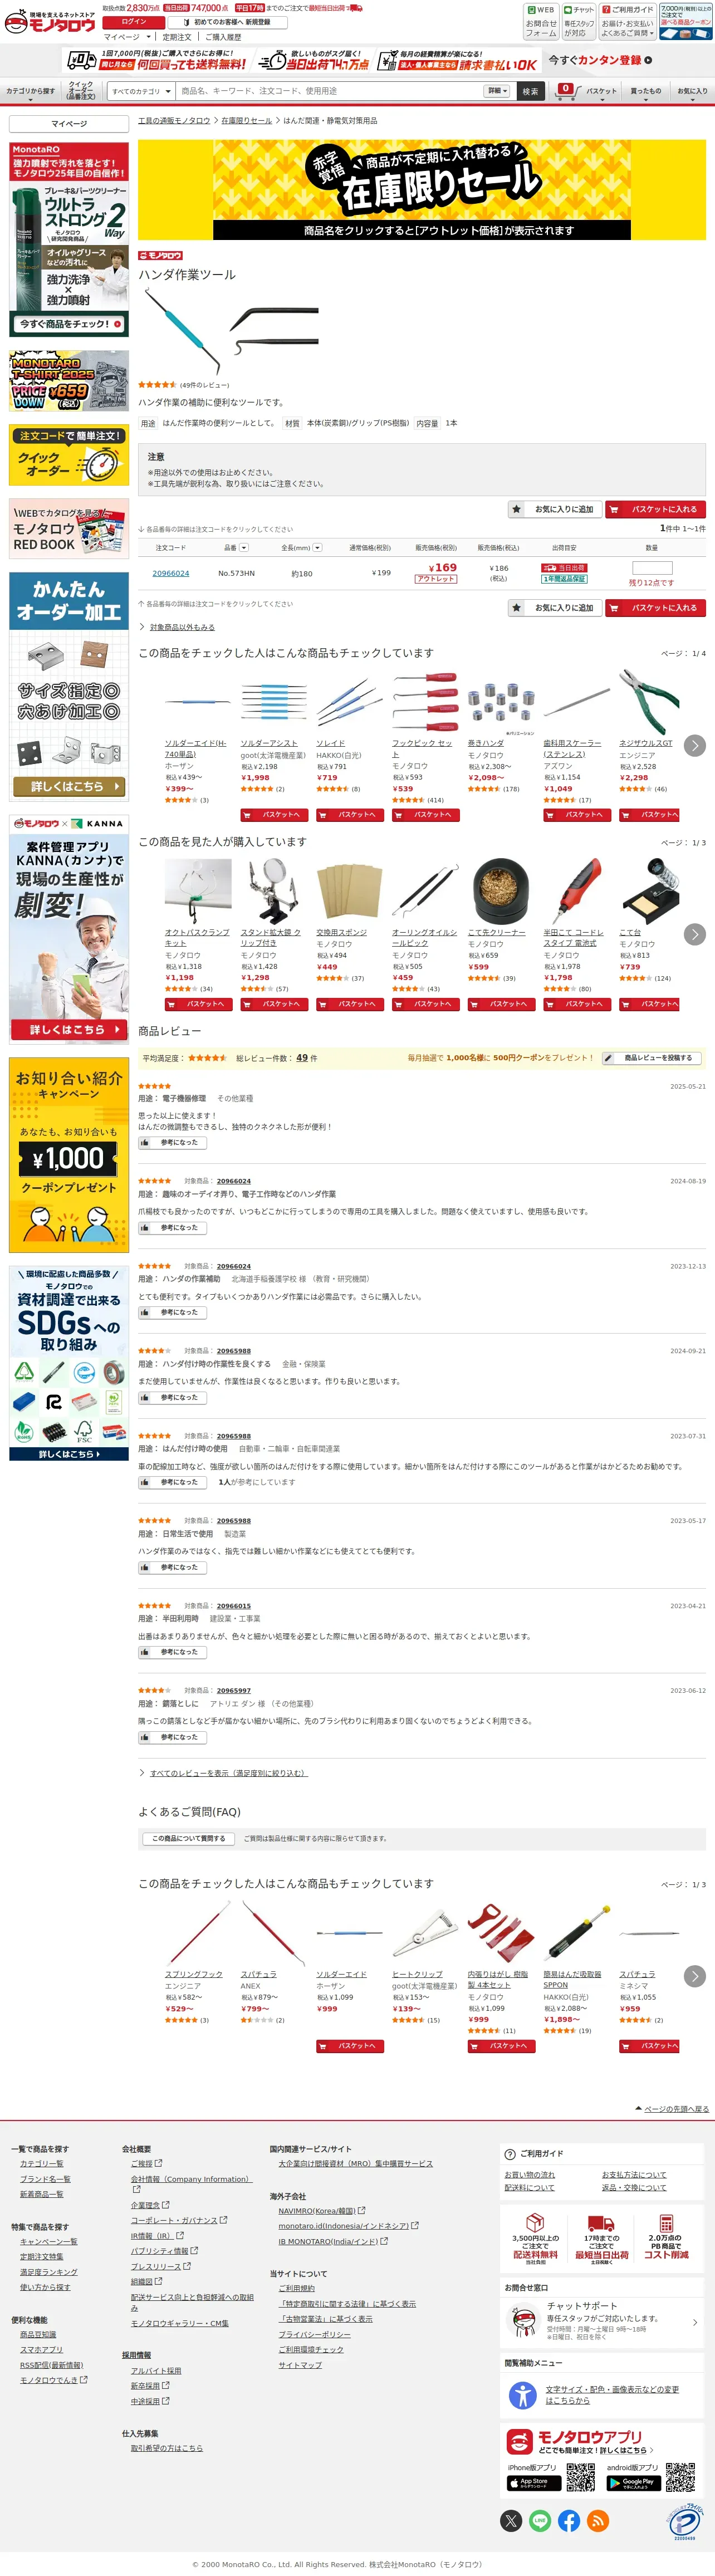Open ご利用ガイド icon in header

click(x=627, y=21)
